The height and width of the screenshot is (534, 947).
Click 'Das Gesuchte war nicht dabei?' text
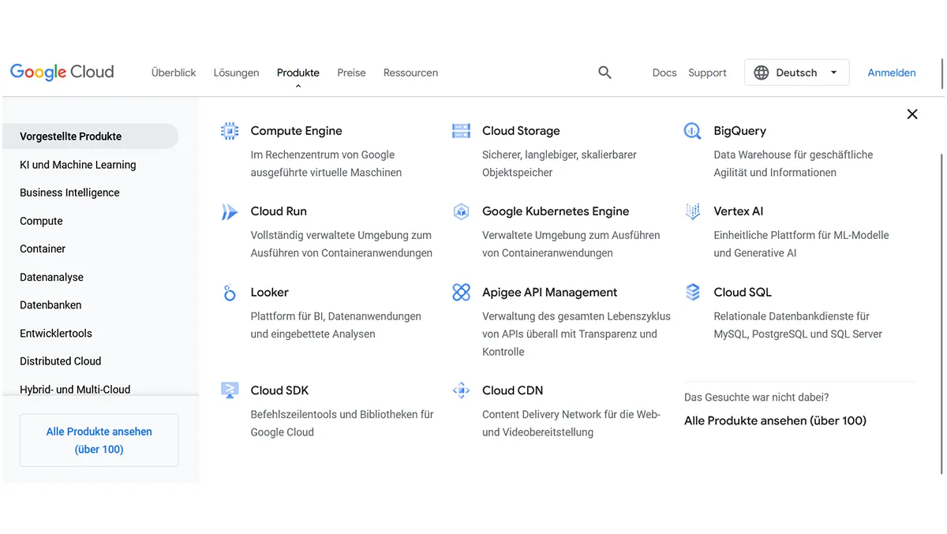point(757,398)
